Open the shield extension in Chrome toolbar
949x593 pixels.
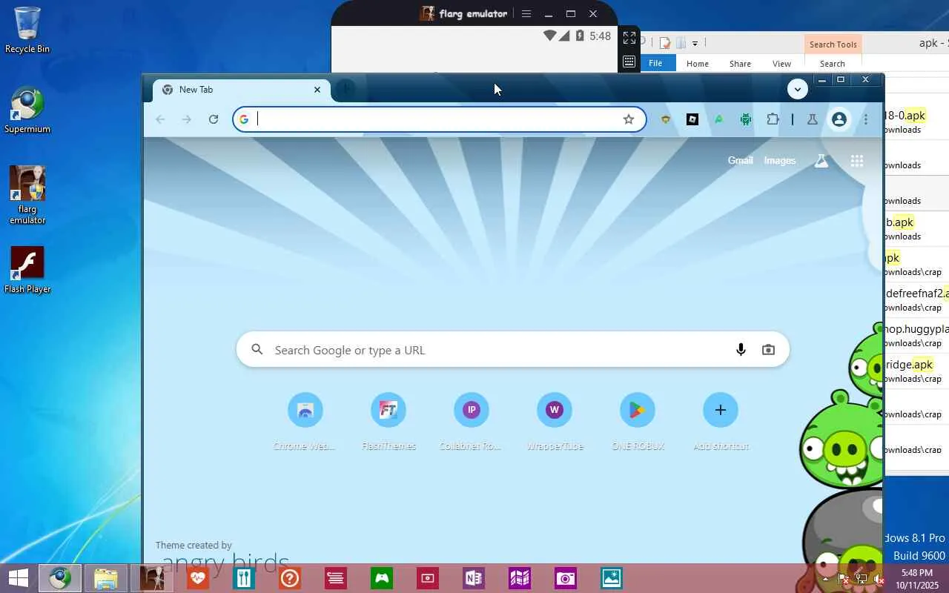[x=666, y=119]
